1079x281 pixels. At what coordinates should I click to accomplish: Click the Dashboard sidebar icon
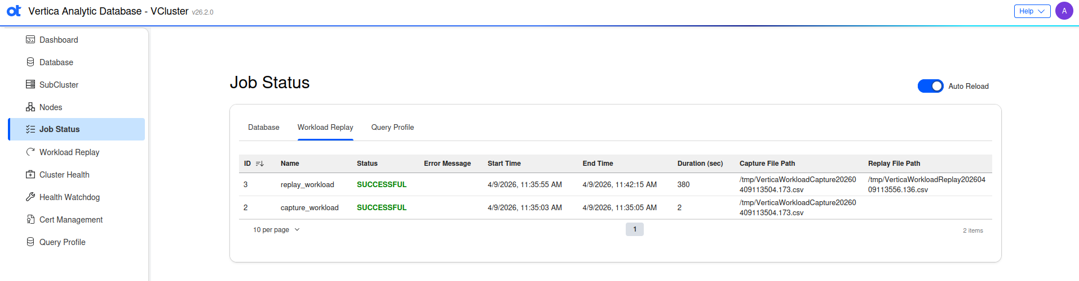[30, 39]
